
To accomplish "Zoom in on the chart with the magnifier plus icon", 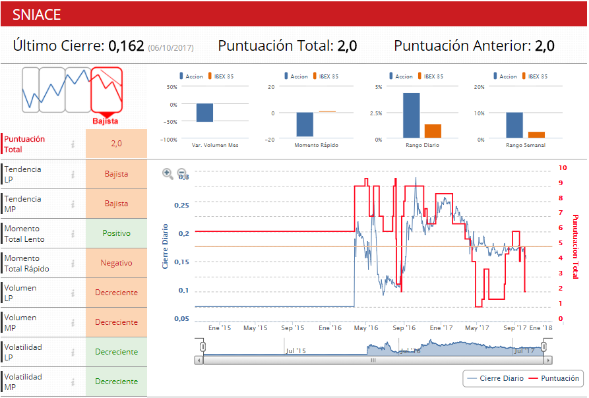I will (x=167, y=173).
